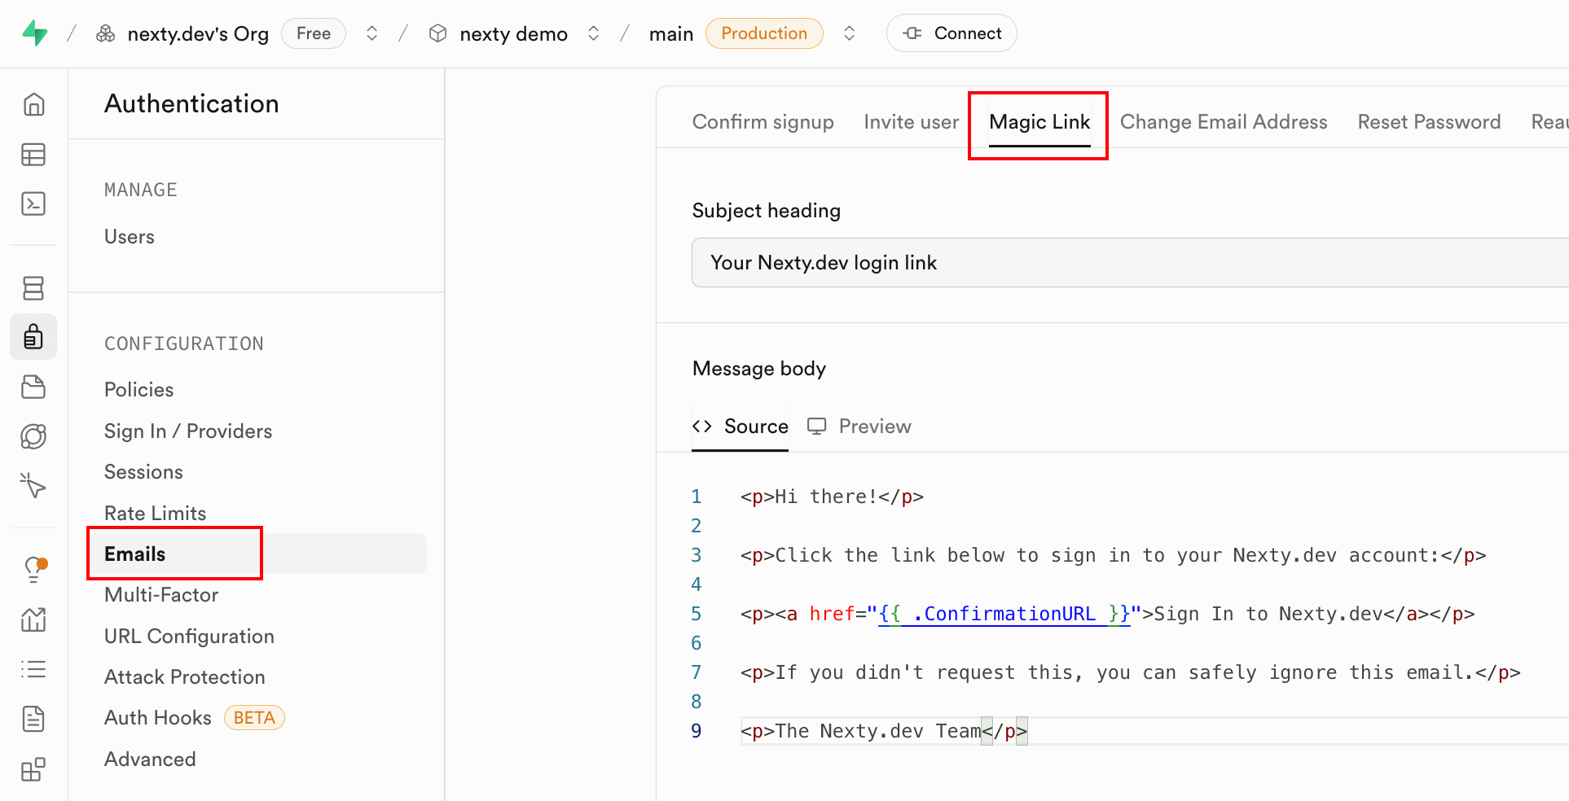Image resolution: width=1569 pixels, height=801 pixels.
Task: Open the Table Editor sidebar icon
Action: click(x=33, y=155)
